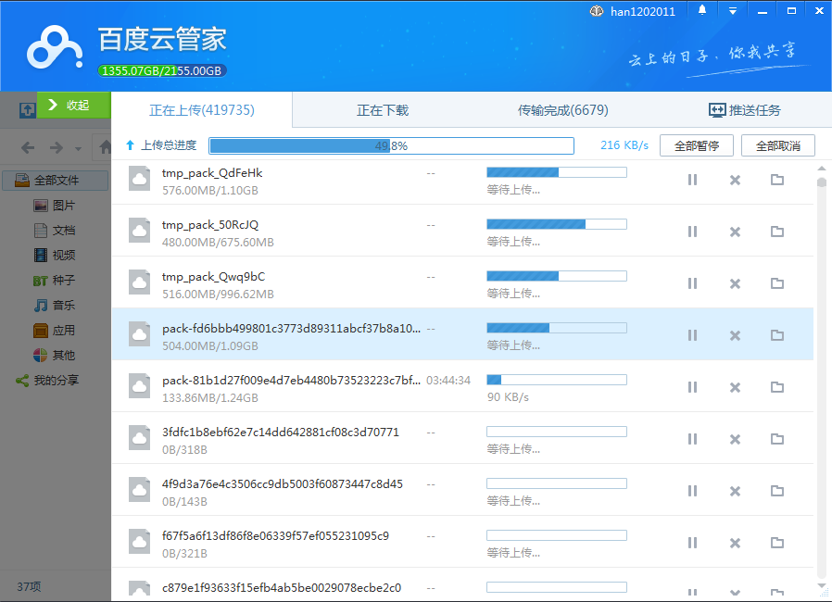This screenshot has width=832, height=602.
Task: Pause upload of tmp_pack_QdFeHk
Action: 692,180
